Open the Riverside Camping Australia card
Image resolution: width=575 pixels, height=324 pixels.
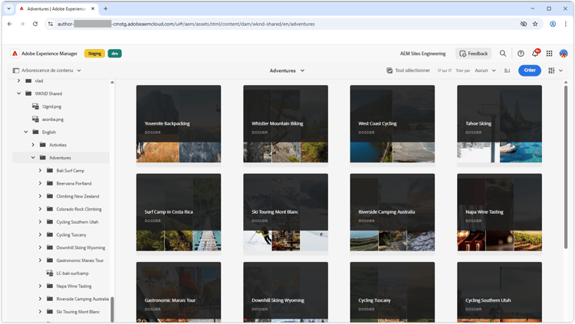(x=393, y=212)
